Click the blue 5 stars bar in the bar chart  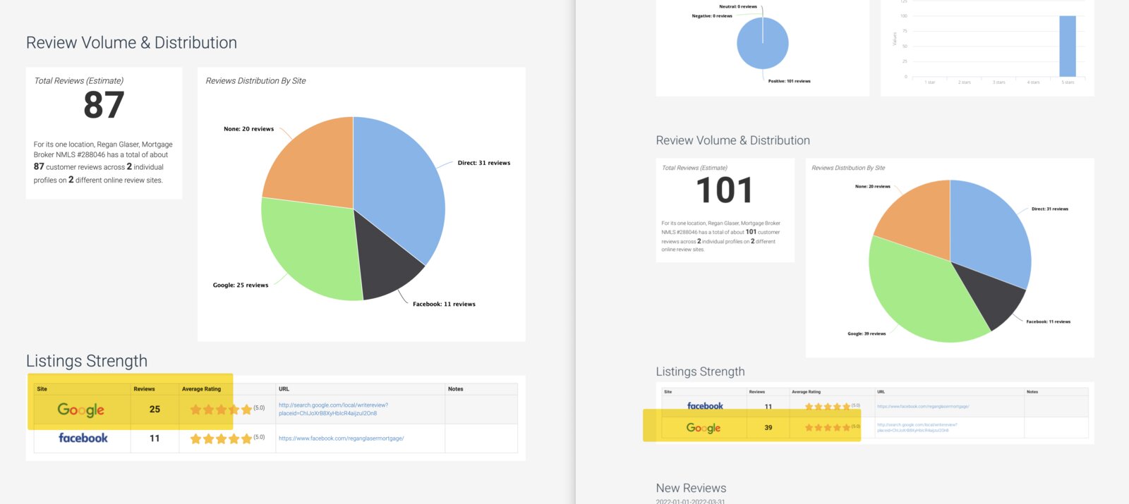(1068, 46)
